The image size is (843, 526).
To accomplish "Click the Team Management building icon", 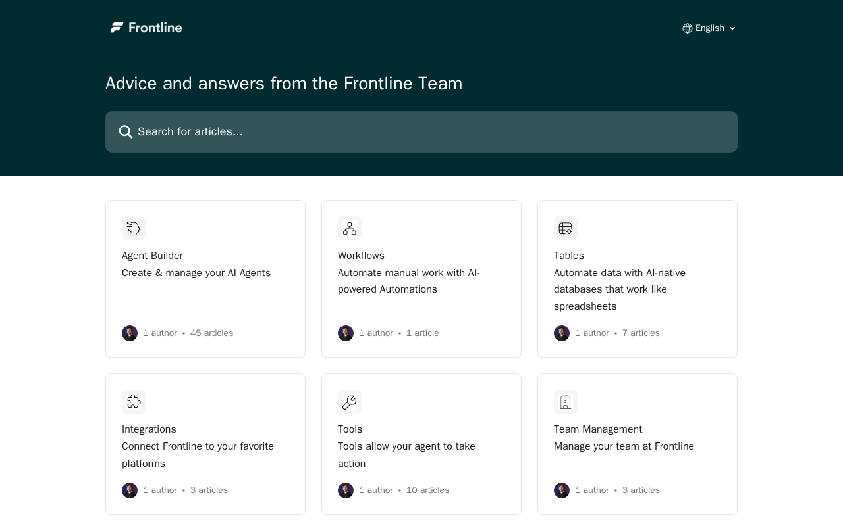I will 566,402.
